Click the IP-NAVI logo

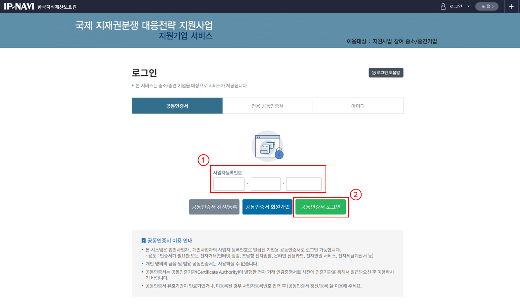[19, 6]
